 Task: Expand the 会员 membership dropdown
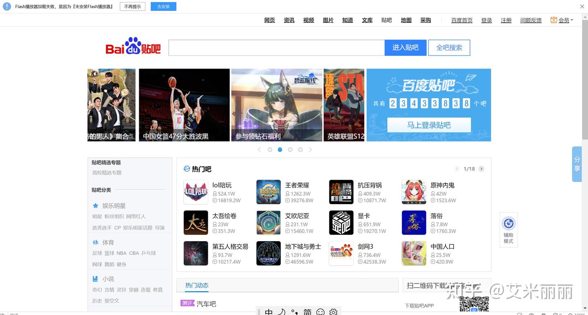pos(563,20)
